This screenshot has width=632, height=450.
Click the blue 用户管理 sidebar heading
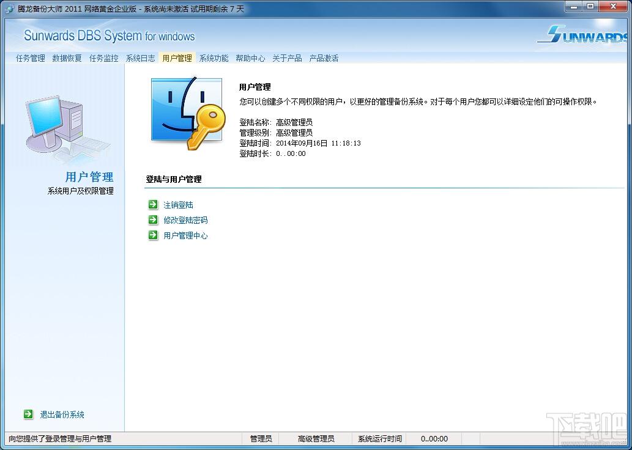pos(89,177)
